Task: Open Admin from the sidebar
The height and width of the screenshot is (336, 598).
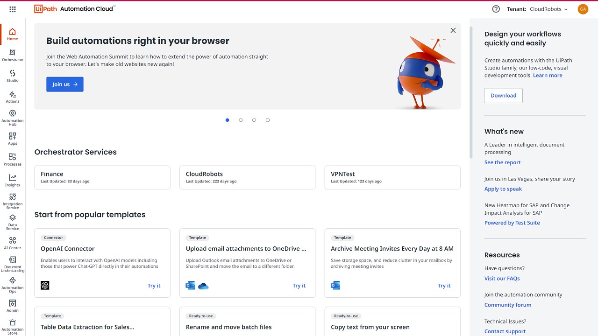Action: pyautogui.click(x=13, y=306)
